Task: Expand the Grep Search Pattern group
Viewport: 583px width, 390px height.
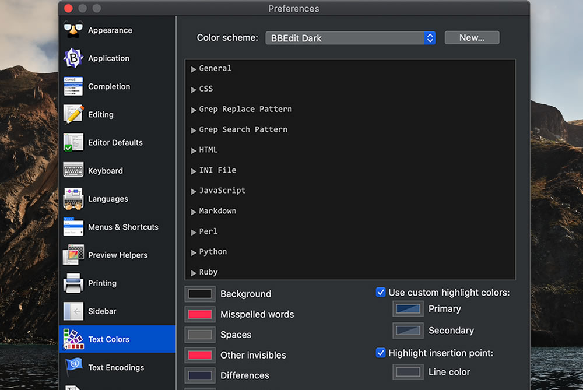Action: pyautogui.click(x=194, y=131)
